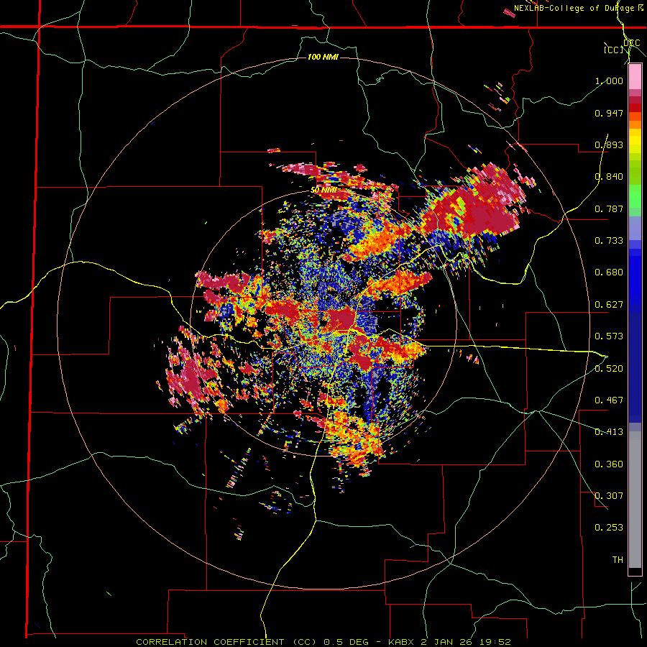Select the 0.733 legend value

(x=609, y=241)
